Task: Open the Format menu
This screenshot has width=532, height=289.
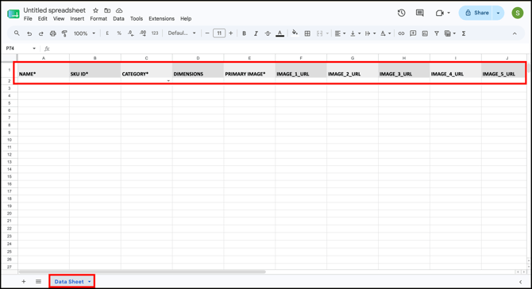Action: pyautogui.click(x=98, y=18)
